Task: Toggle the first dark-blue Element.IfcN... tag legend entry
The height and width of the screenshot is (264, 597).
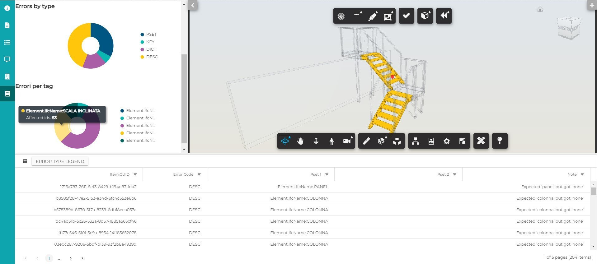Action: click(138, 111)
